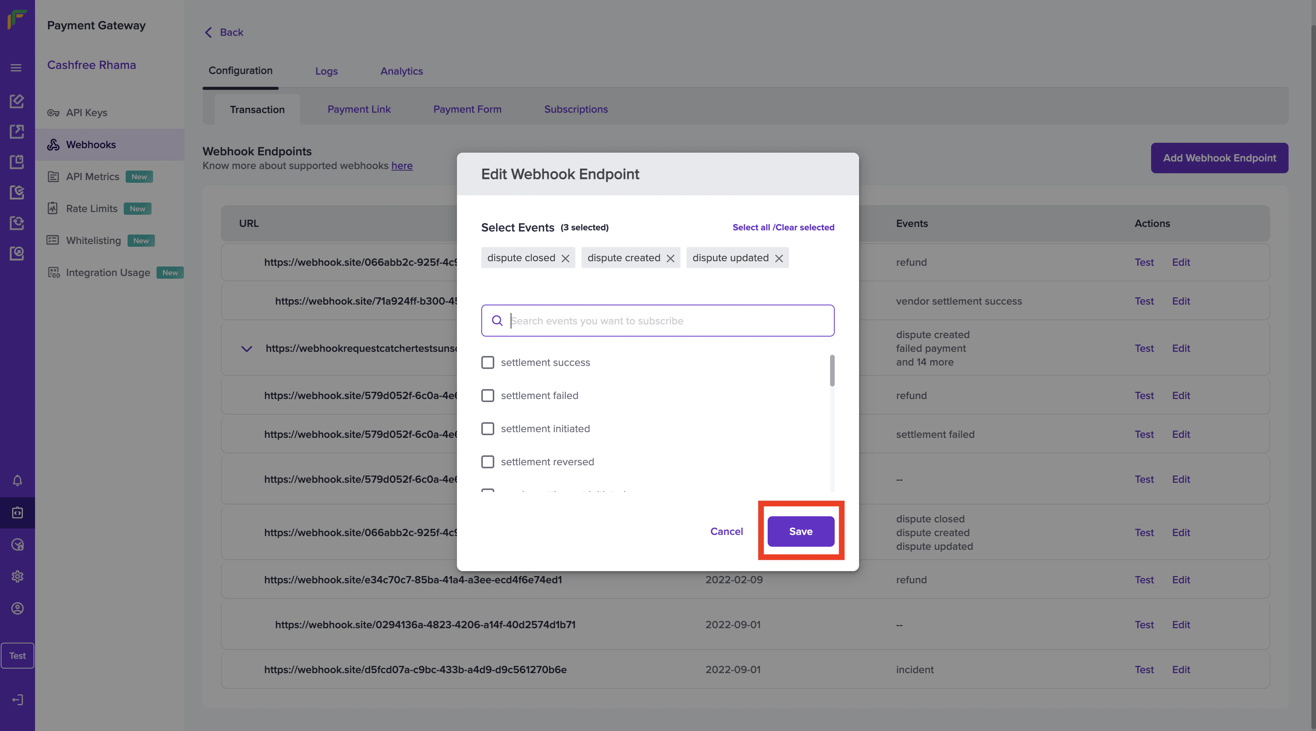
Task: Remove the dispute updated event chip
Action: click(x=779, y=259)
